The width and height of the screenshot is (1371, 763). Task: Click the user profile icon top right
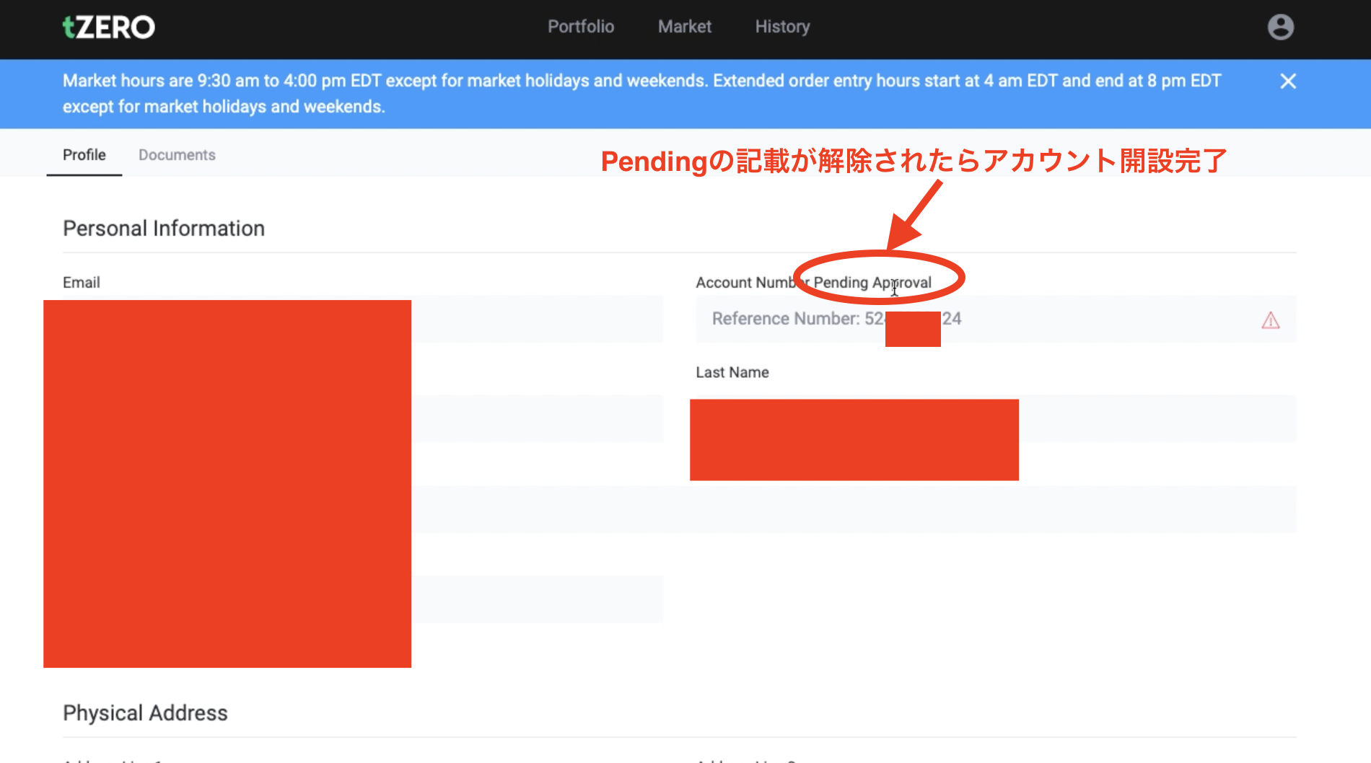[1281, 27]
